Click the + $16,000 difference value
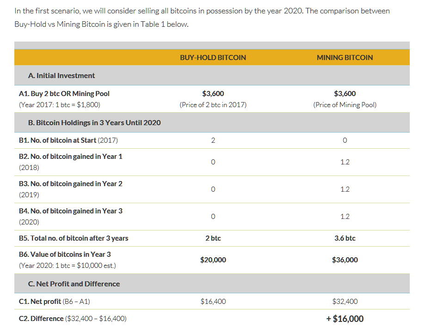425x327 pixels. pyautogui.click(x=345, y=319)
